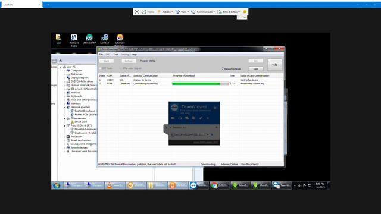Uncheck the Reboot on Finish checkbox

tap(222, 69)
